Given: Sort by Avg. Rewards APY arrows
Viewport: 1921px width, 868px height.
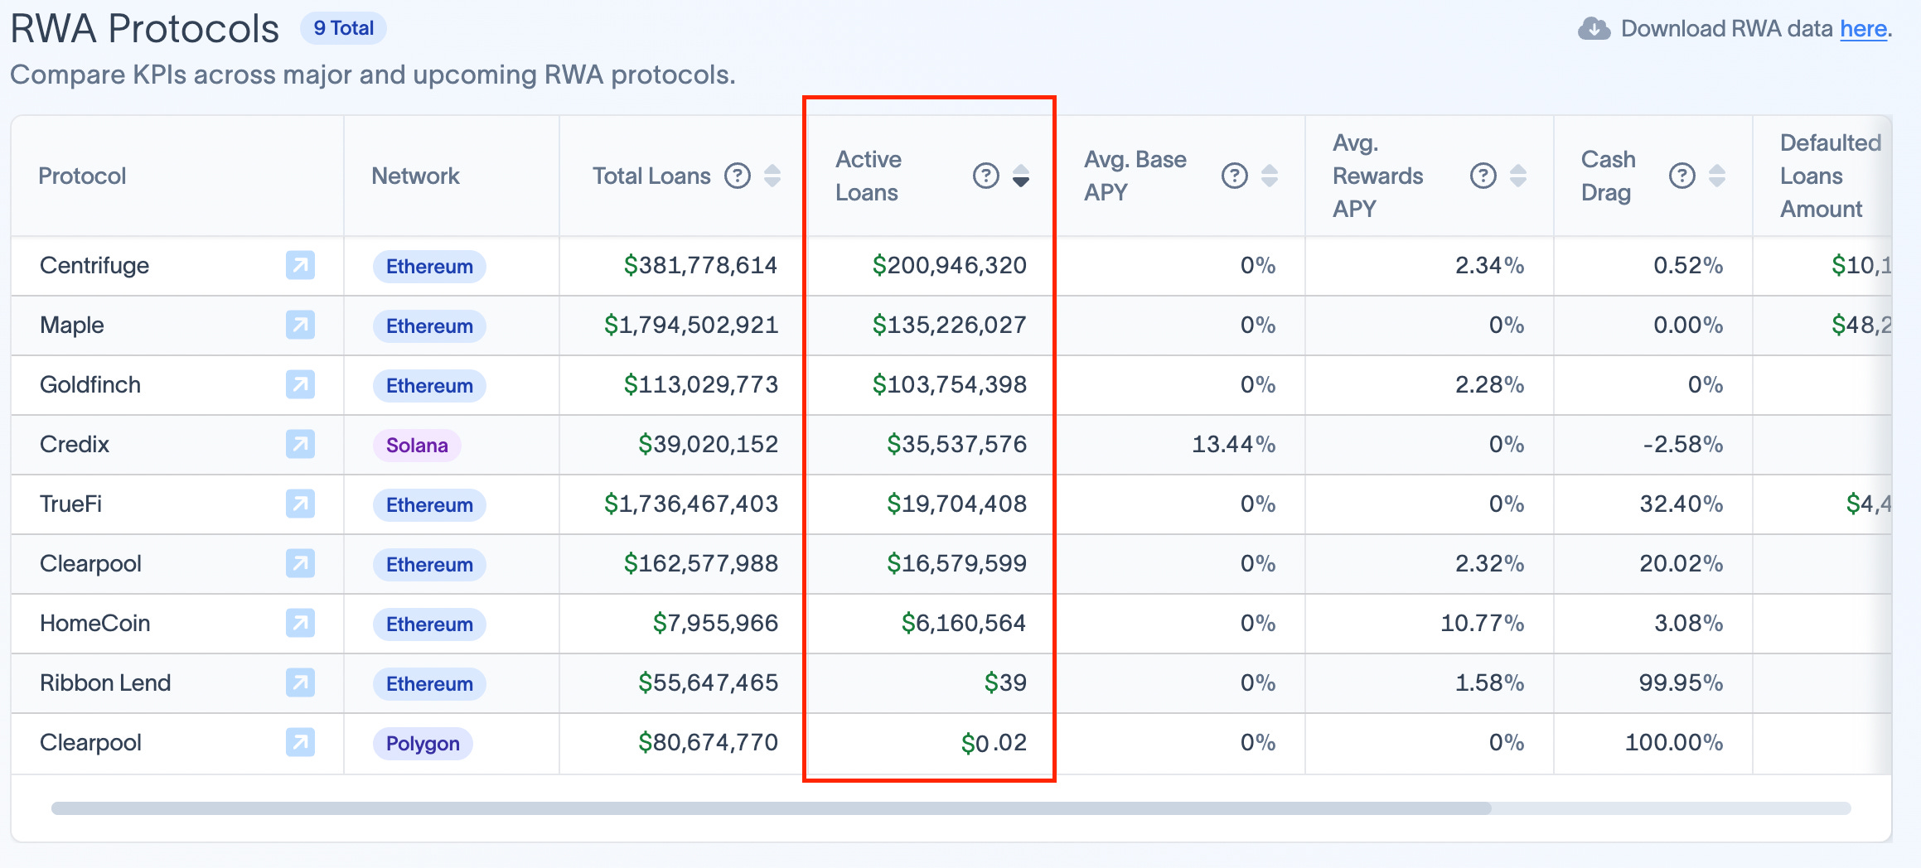Looking at the screenshot, I should pos(1518,176).
